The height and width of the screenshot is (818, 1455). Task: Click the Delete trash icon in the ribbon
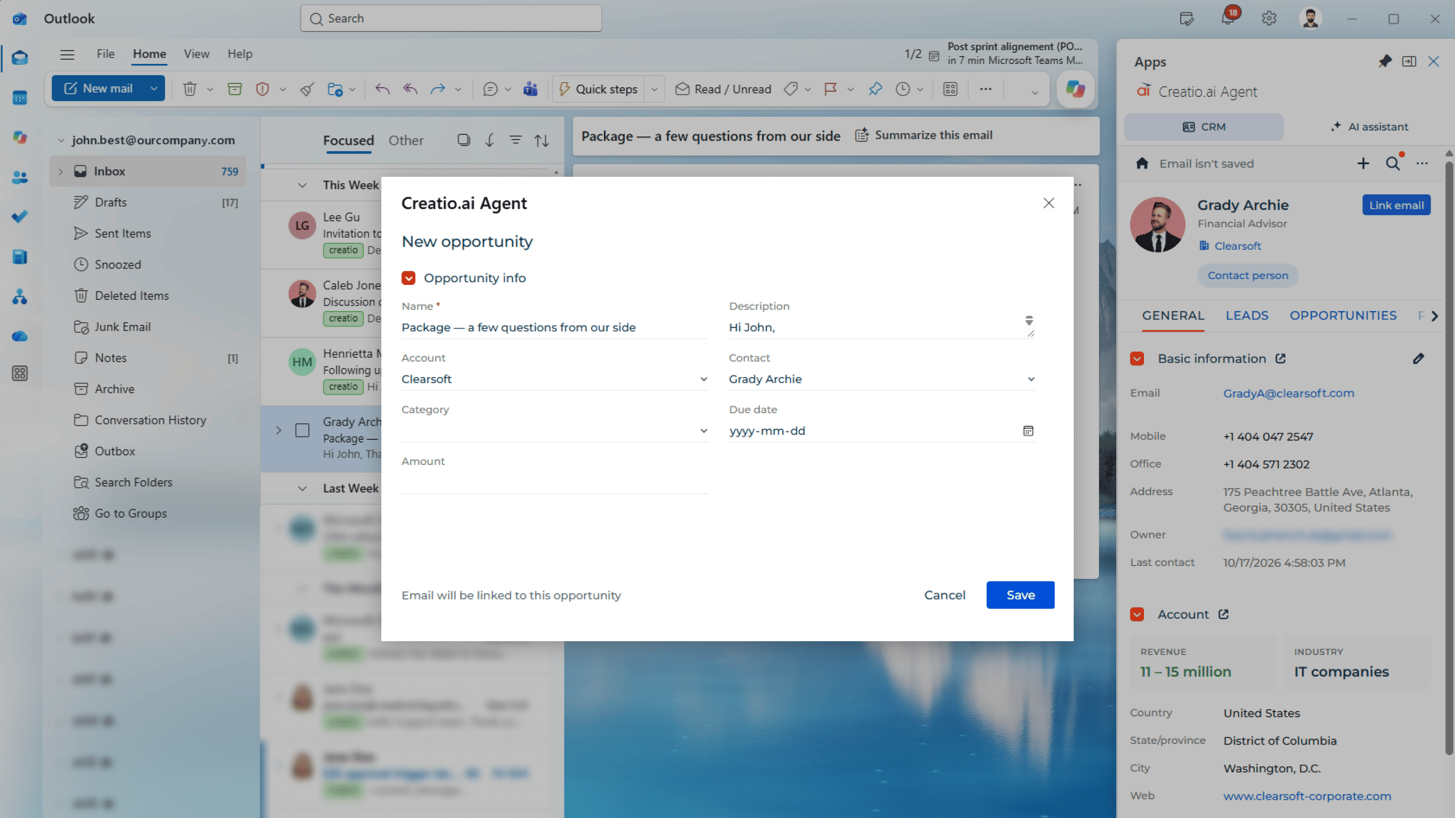(190, 89)
